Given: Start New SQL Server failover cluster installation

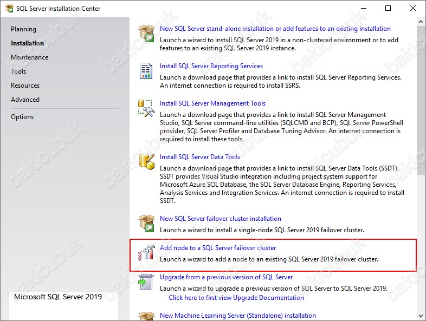Looking at the screenshot, I should tap(221, 219).
